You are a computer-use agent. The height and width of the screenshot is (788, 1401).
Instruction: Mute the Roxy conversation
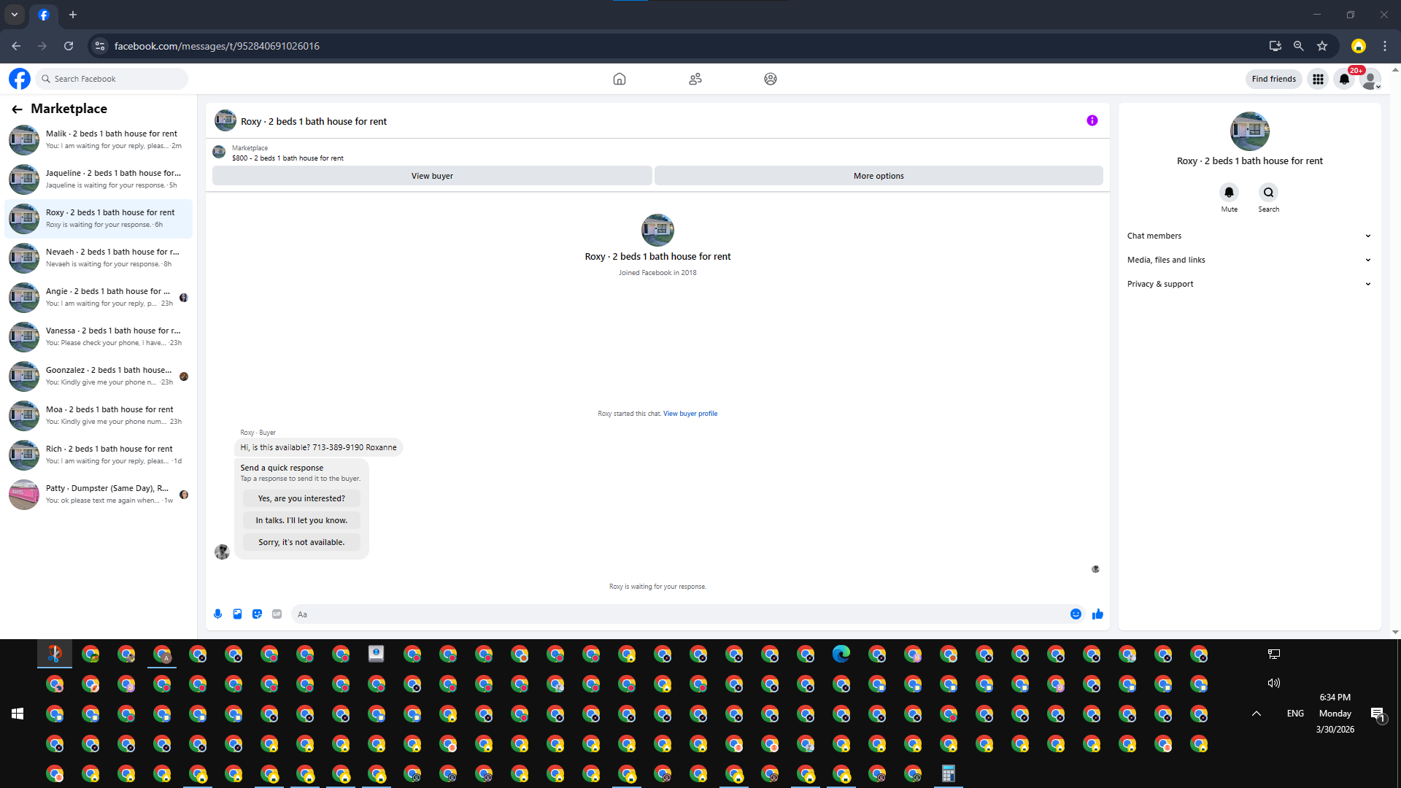(x=1229, y=193)
